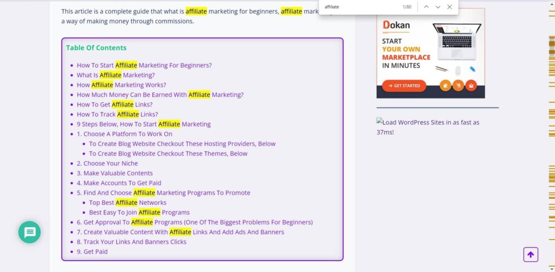
Task: Click the red basket icon in Dokan banner
Action: point(471,85)
